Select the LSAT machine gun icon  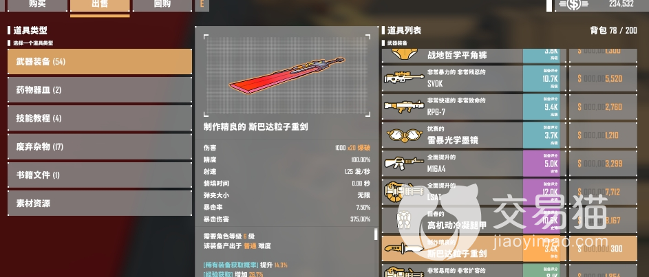(400, 192)
